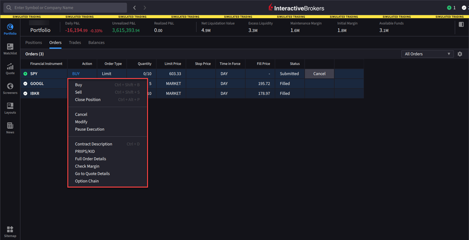Sort by the Quantity column header
This screenshot has height=240, width=469.
coord(141,64)
